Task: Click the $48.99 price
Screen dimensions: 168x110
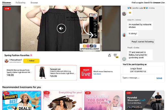Action: click(x=10, y=75)
